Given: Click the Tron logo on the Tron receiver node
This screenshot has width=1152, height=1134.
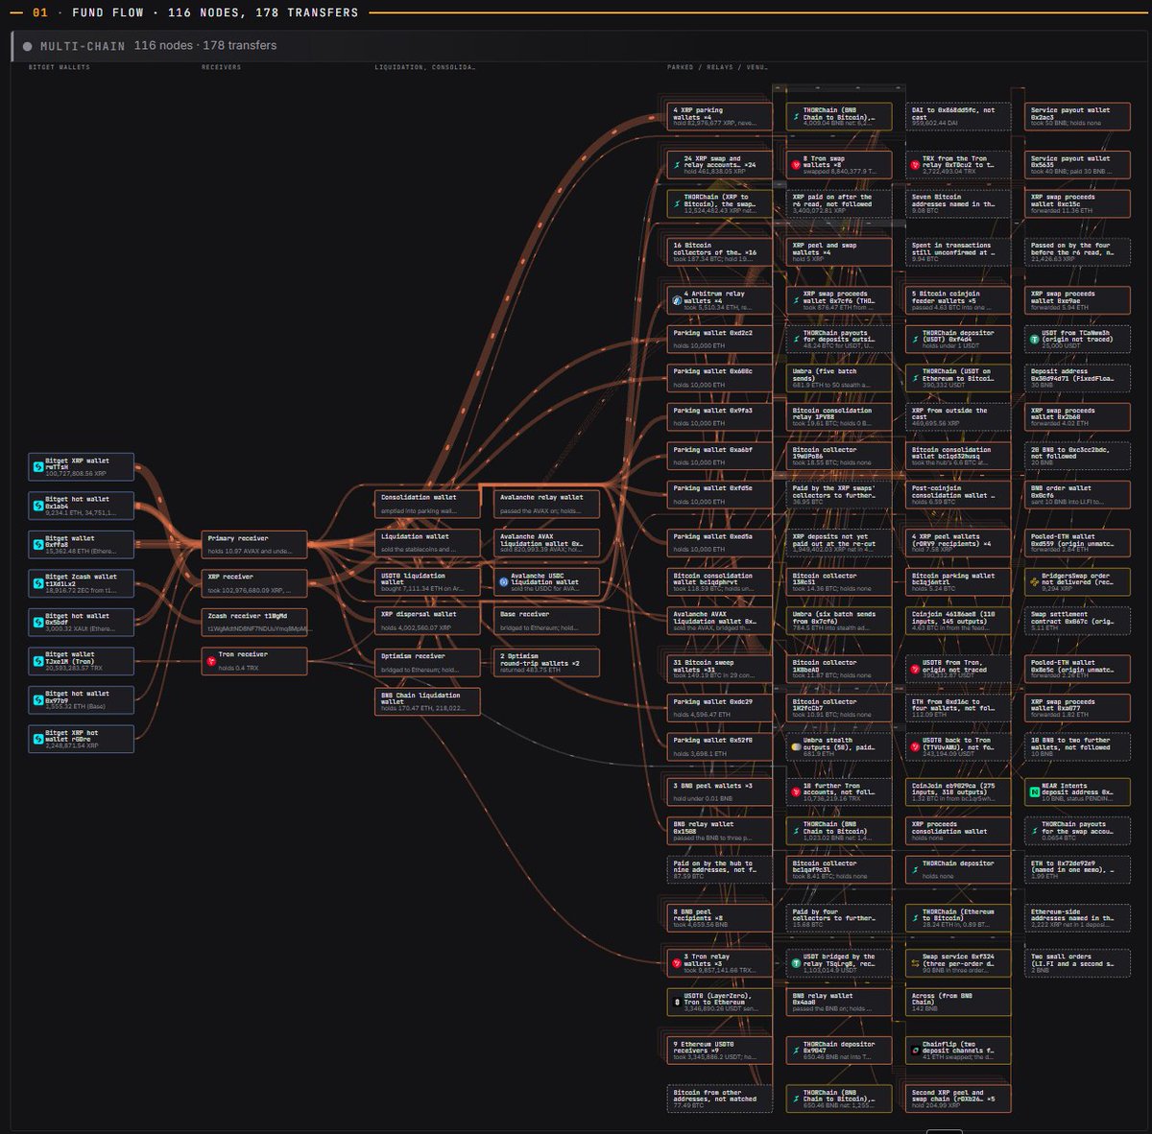Looking at the screenshot, I should click(211, 661).
